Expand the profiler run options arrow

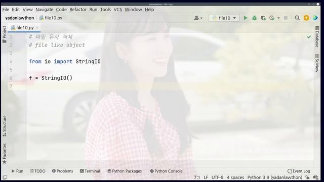pos(278,18)
